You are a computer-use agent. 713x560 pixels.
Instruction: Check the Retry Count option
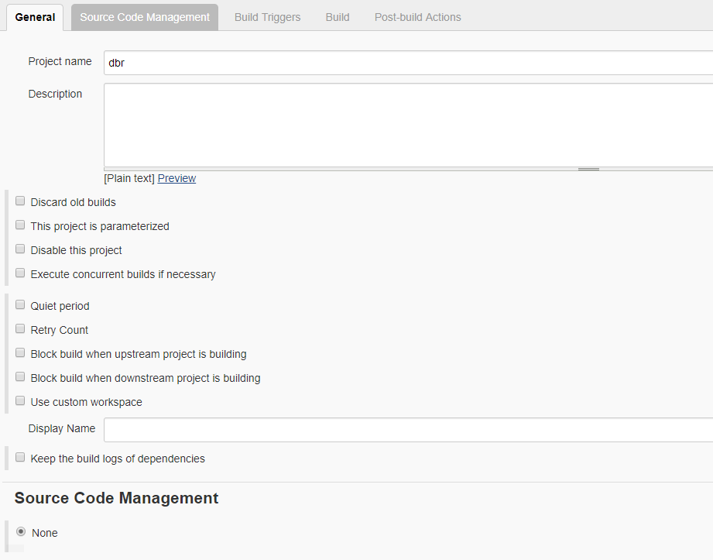(21, 329)
